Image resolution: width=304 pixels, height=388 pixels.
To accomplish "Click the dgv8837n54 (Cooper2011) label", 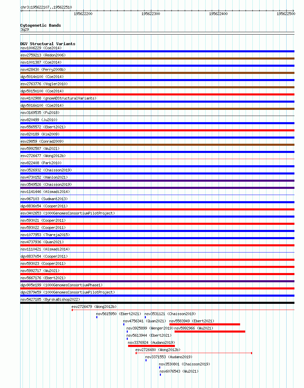I will point(44,256).
